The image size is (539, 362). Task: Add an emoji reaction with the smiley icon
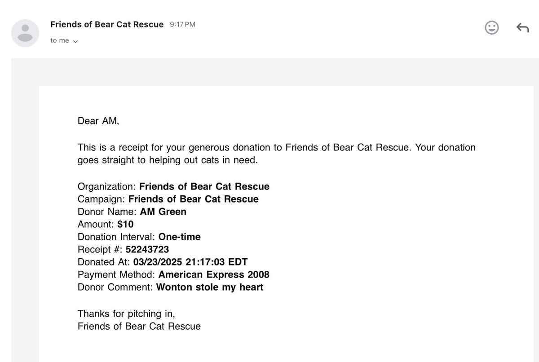[492, 28]
